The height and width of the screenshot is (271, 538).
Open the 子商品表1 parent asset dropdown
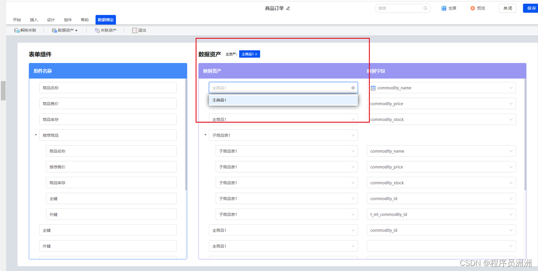[283, 135]
